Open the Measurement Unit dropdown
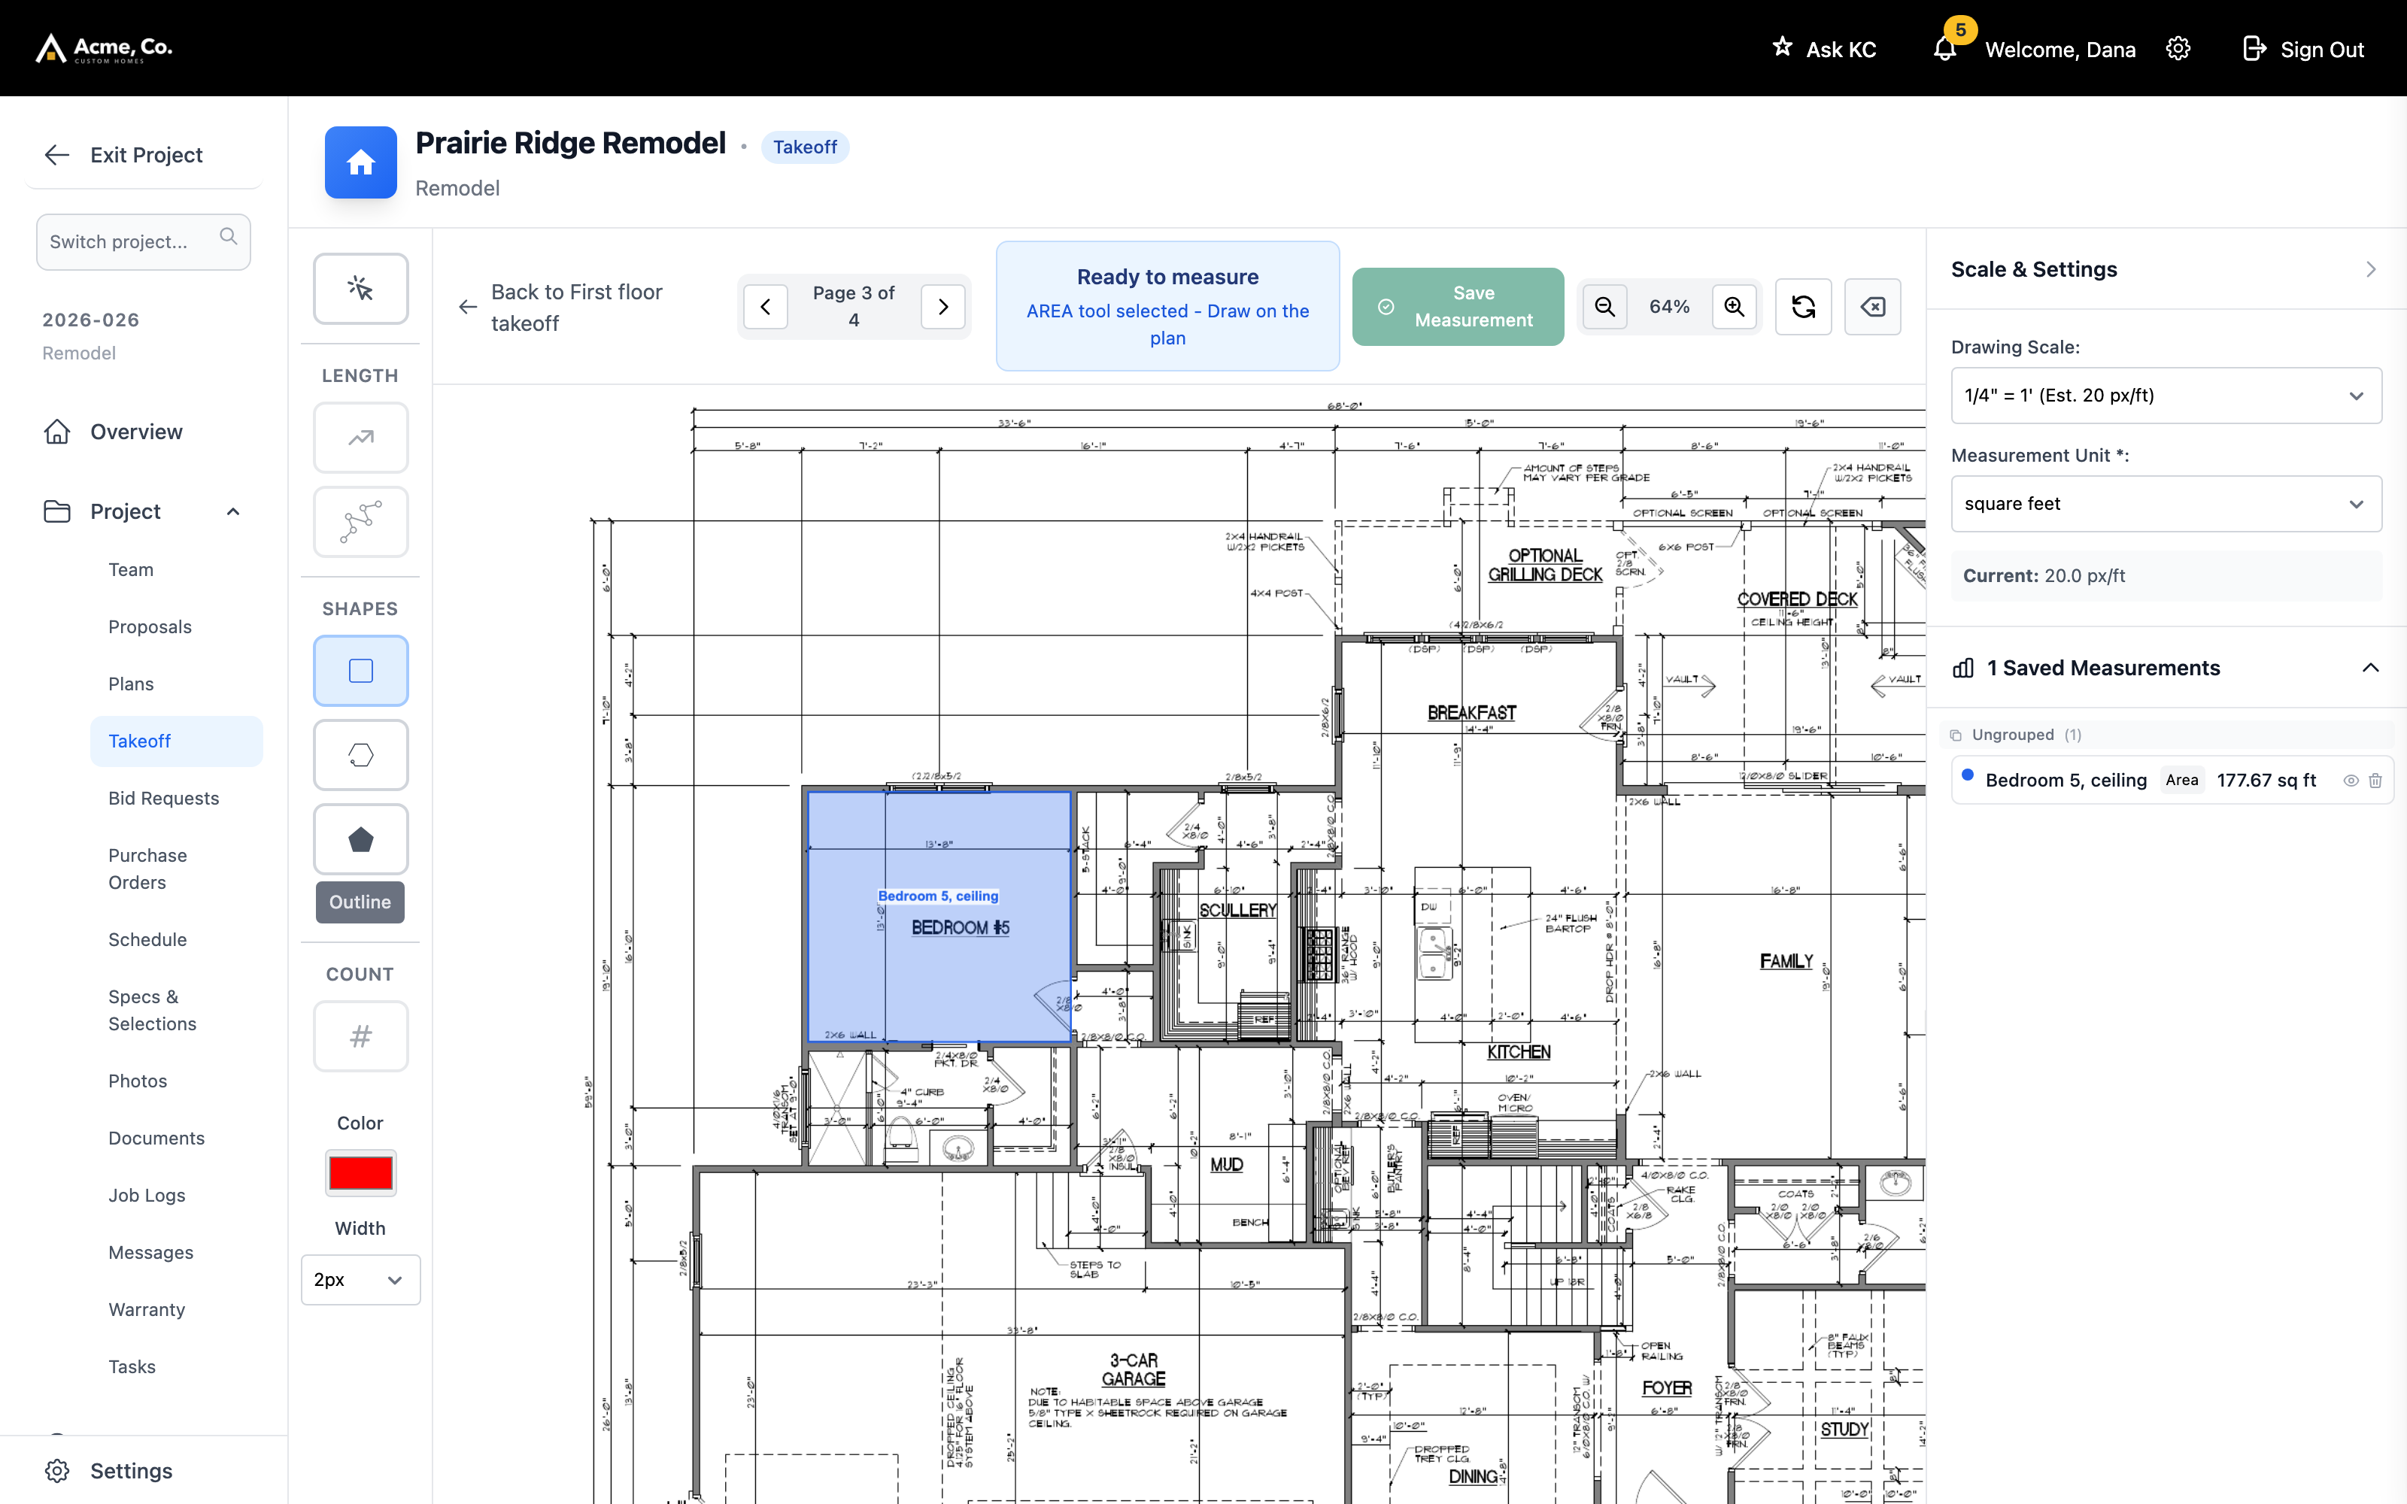 [2166, 505]
